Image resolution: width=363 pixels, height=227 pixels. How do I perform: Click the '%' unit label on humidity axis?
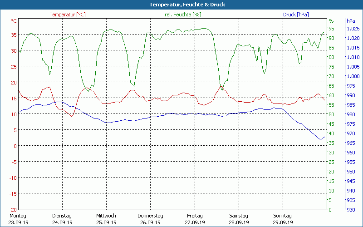[331, 21]
